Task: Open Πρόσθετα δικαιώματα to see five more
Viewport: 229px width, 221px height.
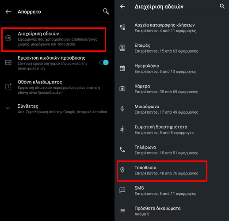Action: tap(172, 211)
